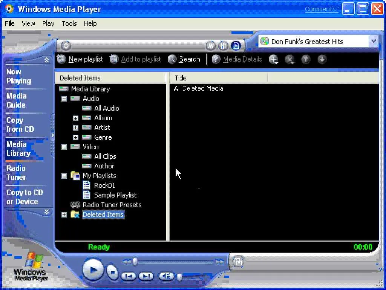Image resolution: width=386 pixels, height=290 pixels.
Task: Select All Clips under Video
Action: point(105,156)
